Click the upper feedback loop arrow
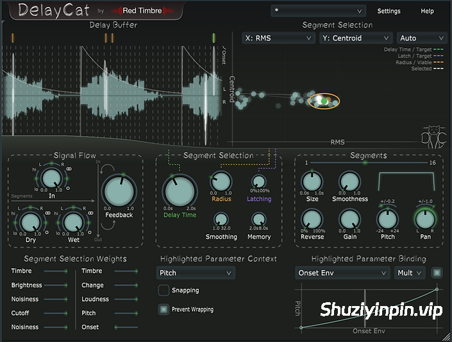This screenshot has height=342, width=452. 107,169
